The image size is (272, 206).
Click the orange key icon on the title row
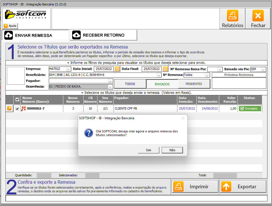click(9, 108)
